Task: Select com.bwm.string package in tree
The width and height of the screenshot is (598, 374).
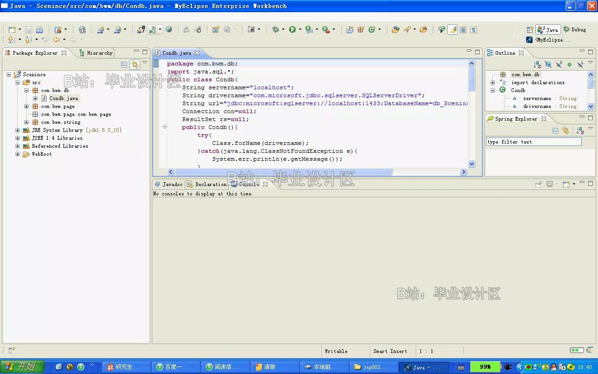Action: [61, 122]
